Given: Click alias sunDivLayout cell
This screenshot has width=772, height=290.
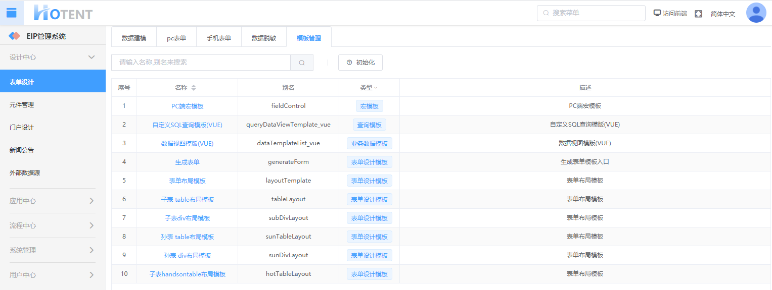Looking at the screenshot, I should pyautogui.click(x=289, y=255).
